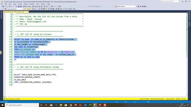The image size is (191, 107).
Task: Click the Parse checkmark icon
Action: pyautogui.click(x=39, y=9)
